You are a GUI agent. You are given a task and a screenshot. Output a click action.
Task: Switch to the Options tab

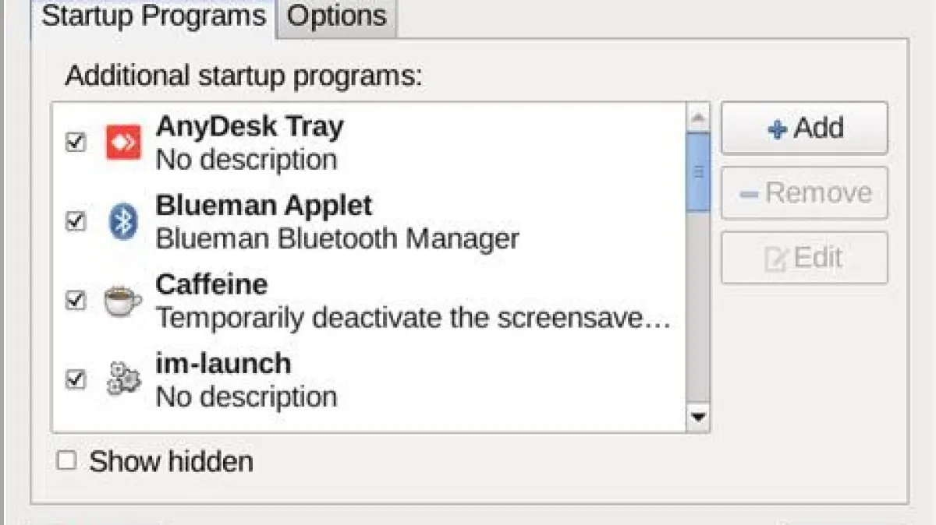(337, 16)
